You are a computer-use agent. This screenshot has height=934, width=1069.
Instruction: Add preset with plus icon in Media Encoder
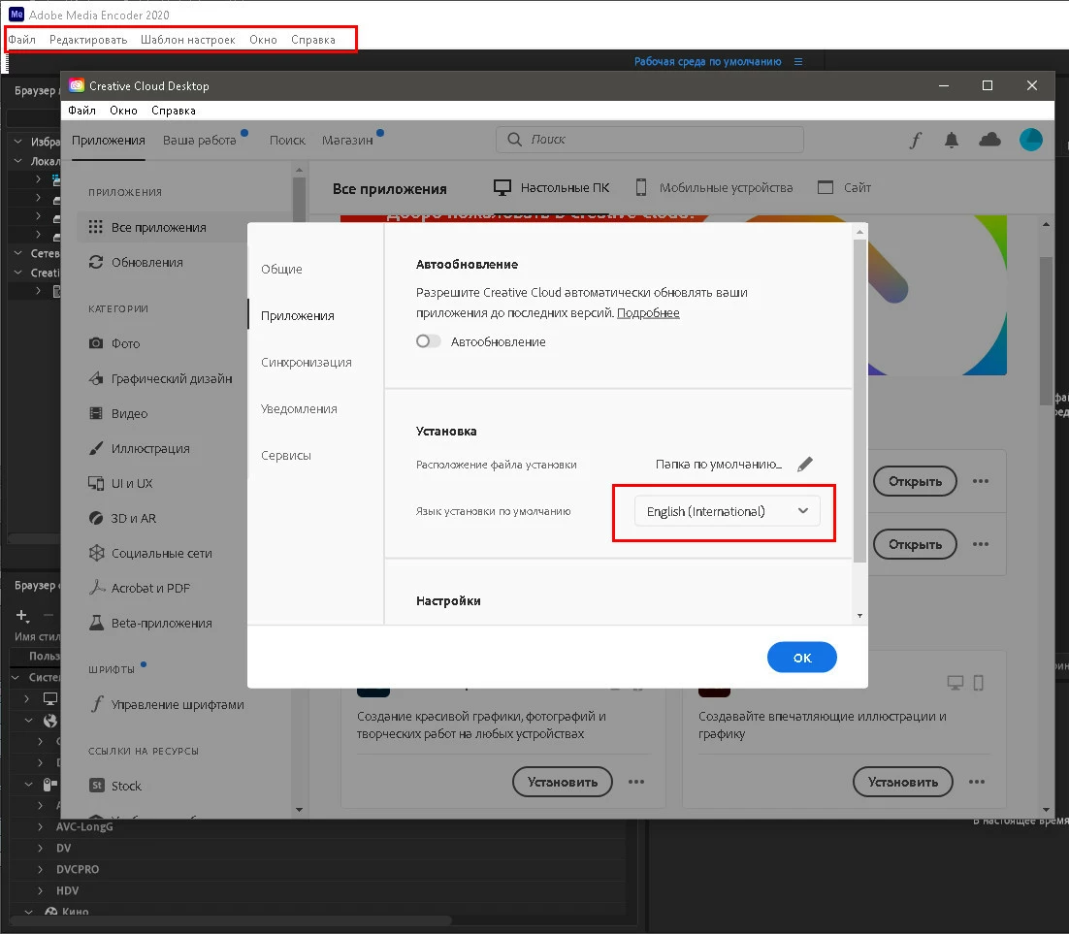click(x=21, y=616)
